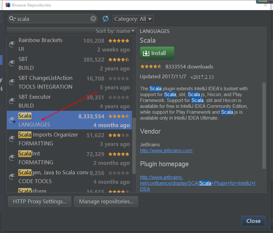Select Scala Imports Organizer plugin
Viewport: 273px width, 233px height.
point(69,139)
